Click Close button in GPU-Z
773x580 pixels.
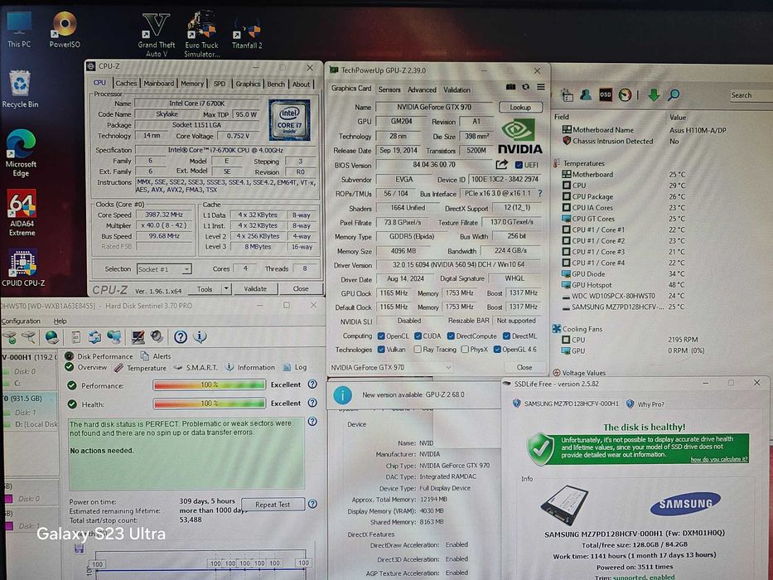[x=524, y=367]
